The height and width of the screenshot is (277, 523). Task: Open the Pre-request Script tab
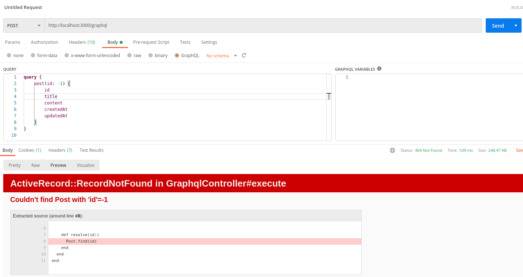151,42
